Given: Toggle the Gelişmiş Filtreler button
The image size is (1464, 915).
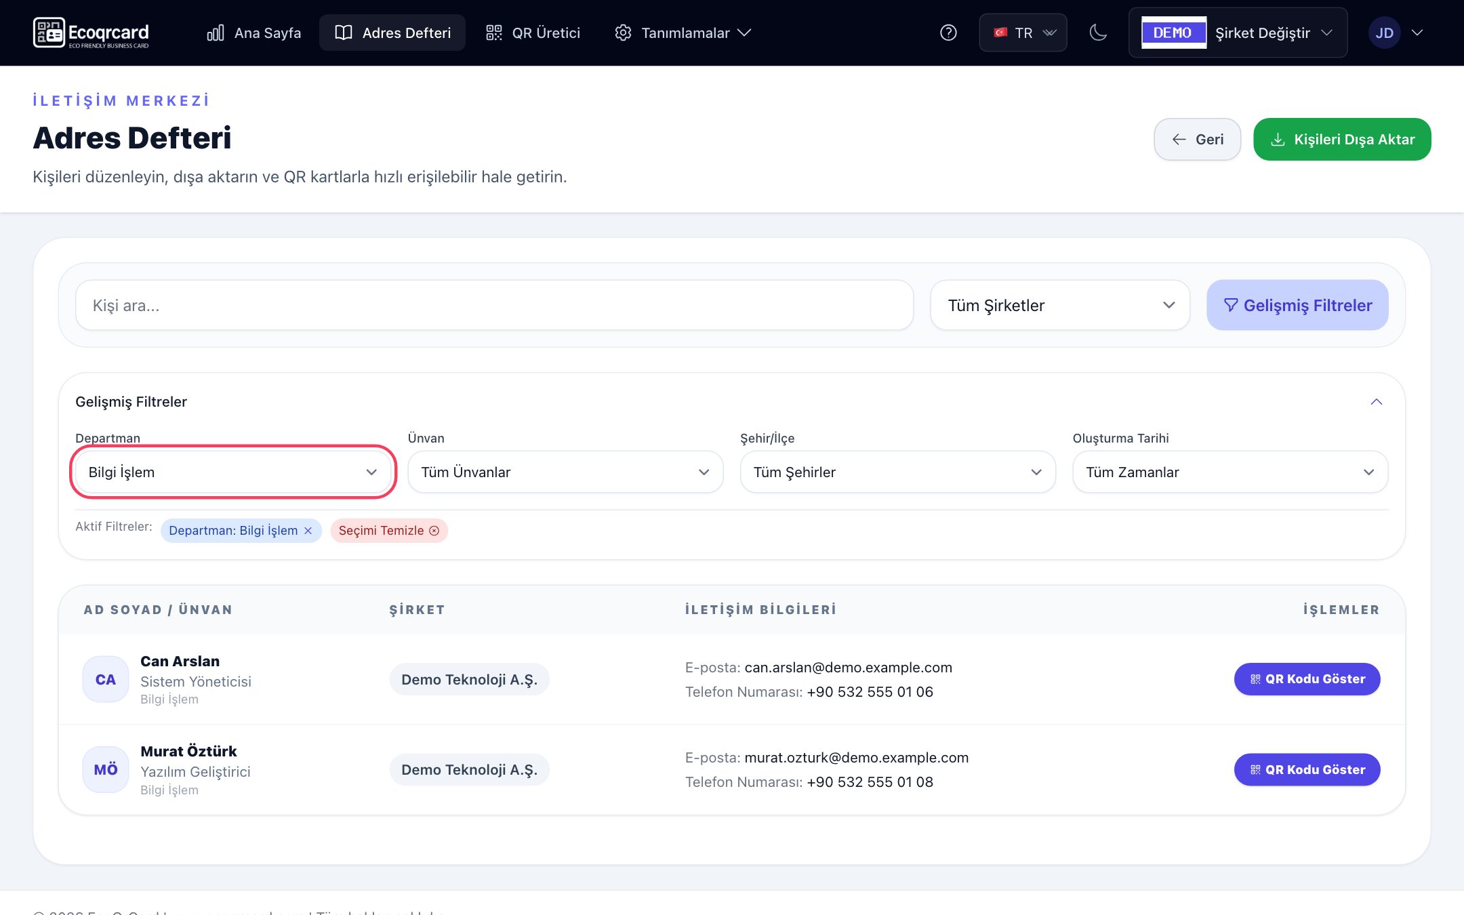Looking at the screenshot, I should [x=1297, y=305].
